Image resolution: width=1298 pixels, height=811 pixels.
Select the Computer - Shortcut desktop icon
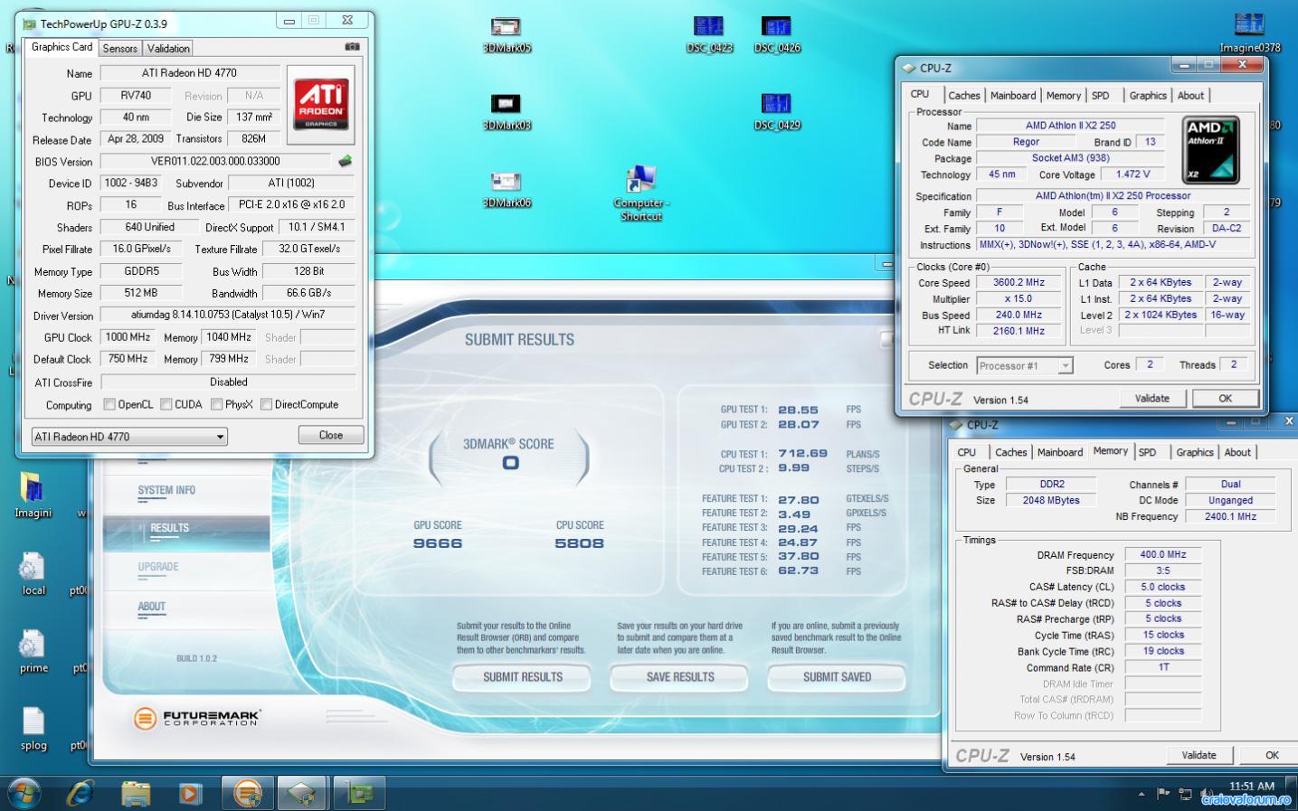(x=641, y=193)
